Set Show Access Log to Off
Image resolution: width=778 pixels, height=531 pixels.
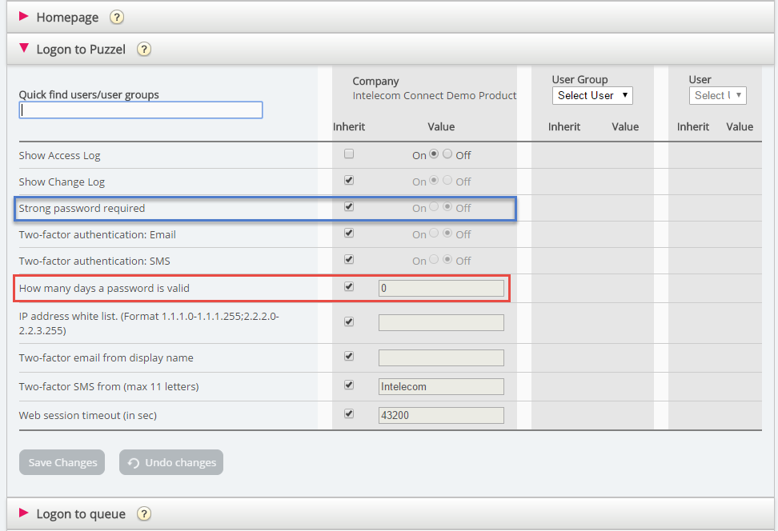(x=447, y=154)
